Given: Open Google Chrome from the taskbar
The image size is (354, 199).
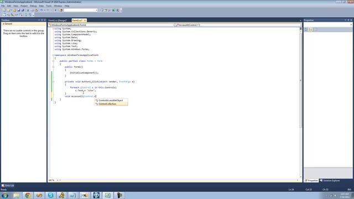Looking at the screenshot, I should coord(28,195).
